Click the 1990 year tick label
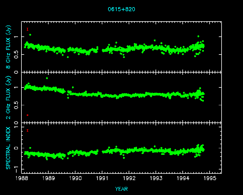The image size is (243, 195). [75, 178]
